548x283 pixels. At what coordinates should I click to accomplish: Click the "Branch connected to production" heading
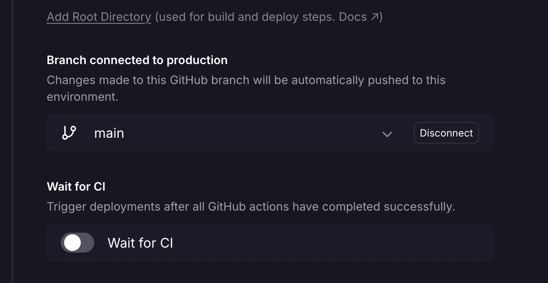click(137, 60)
